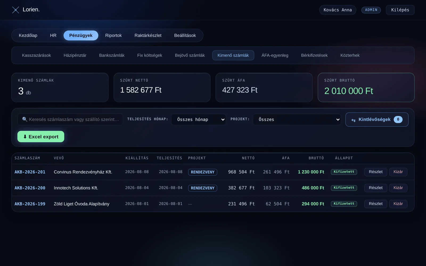Click invoice number AKB-2026-199

(30, 204)
